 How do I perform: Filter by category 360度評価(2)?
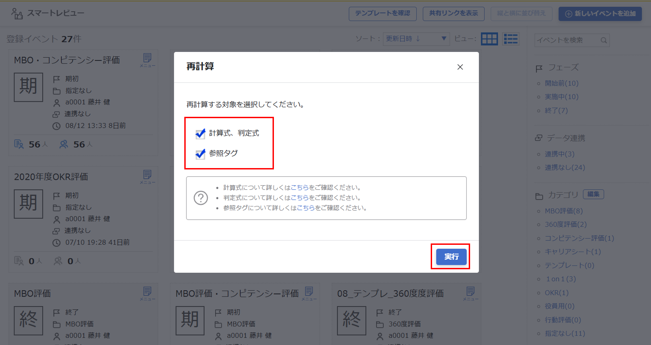pyautogui.click(x=566, y=224)
